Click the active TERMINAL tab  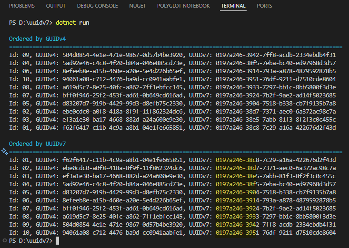[x=233, y=6]
